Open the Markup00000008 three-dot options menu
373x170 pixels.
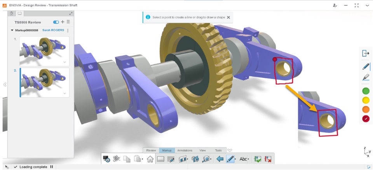pos(68,30)
